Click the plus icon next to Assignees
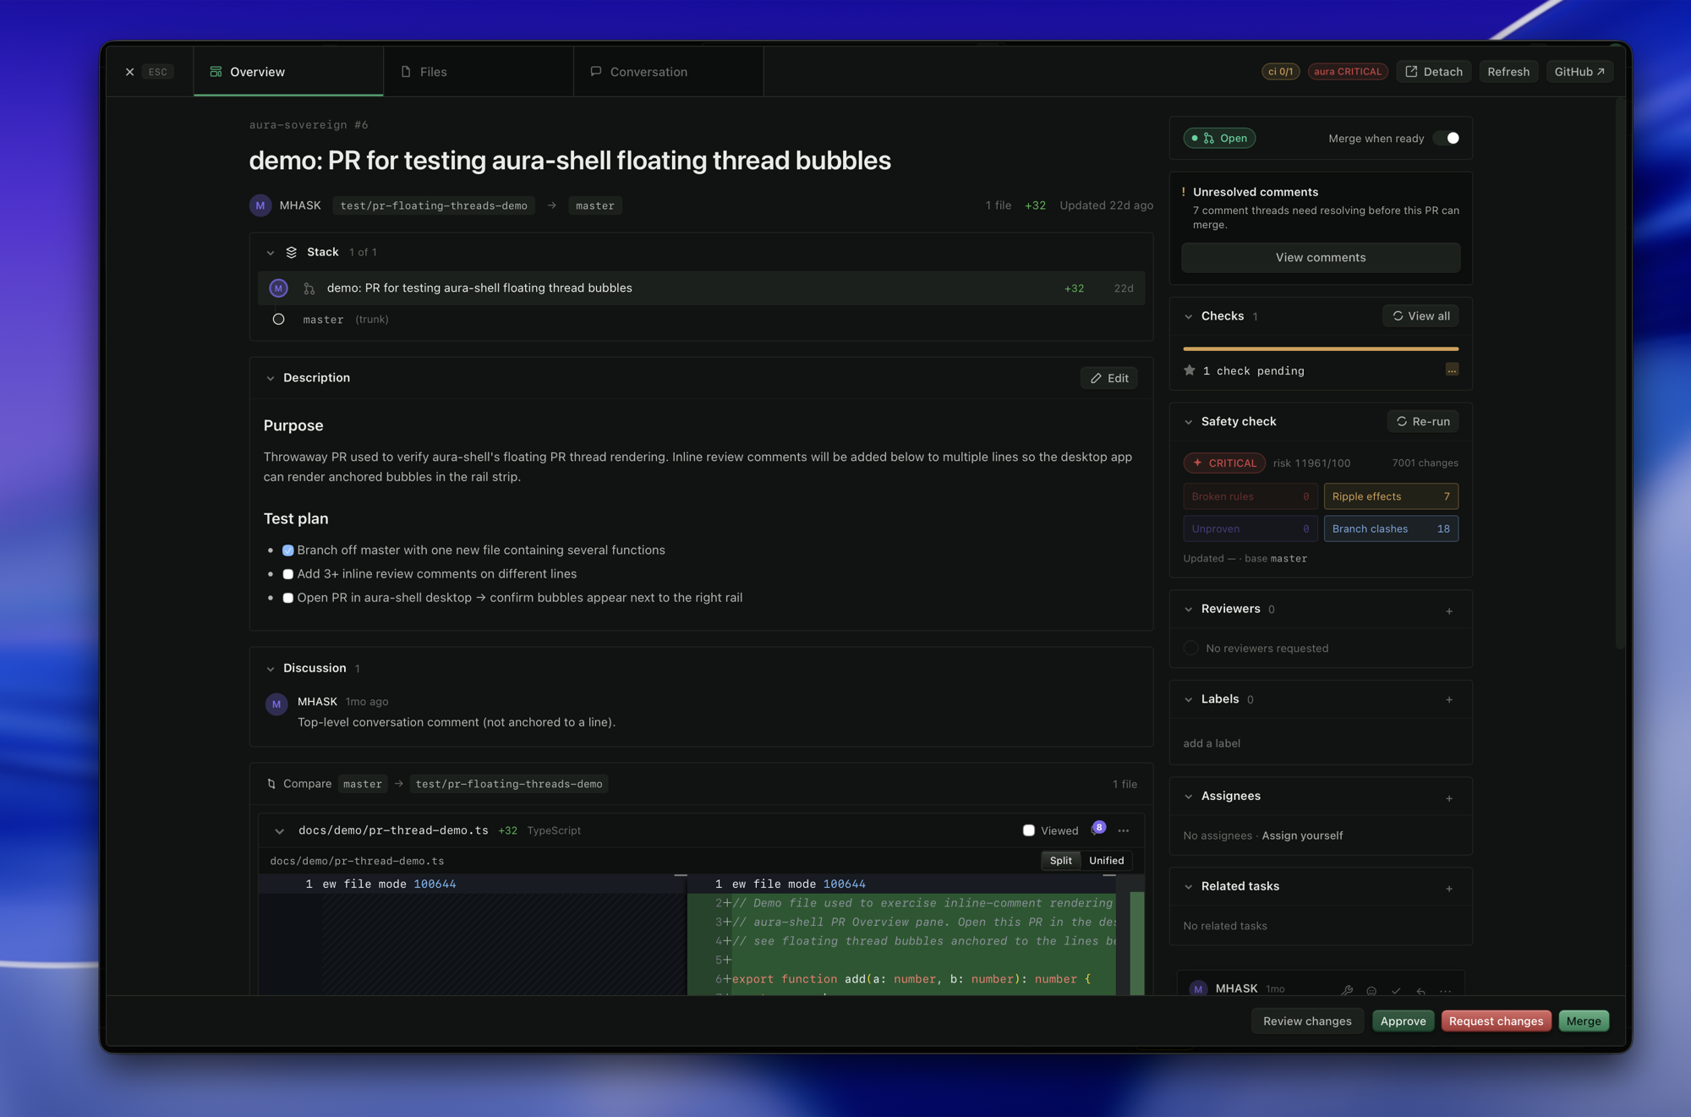 pyautogui.click(x=1448, y=797)
